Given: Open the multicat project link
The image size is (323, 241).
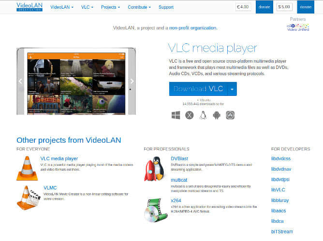Looking at the screenshot, I should point(179,180).
